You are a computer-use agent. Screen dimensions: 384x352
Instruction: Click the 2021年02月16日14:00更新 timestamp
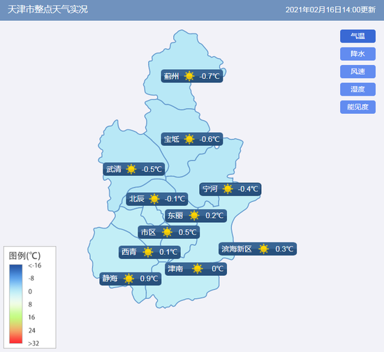330,10
